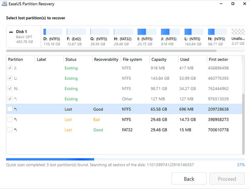Click the H: (FAT32) partition bar

[123, 32]
